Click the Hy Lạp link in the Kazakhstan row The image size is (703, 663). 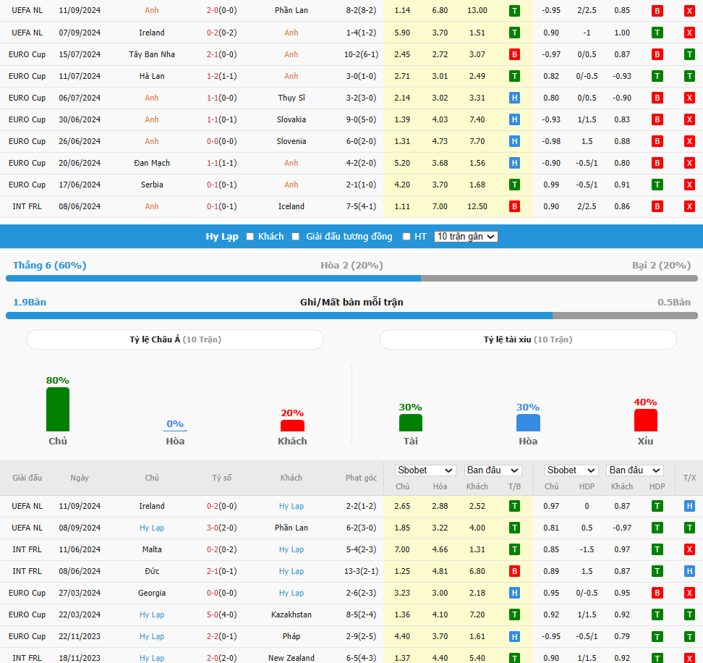[152, 615]
